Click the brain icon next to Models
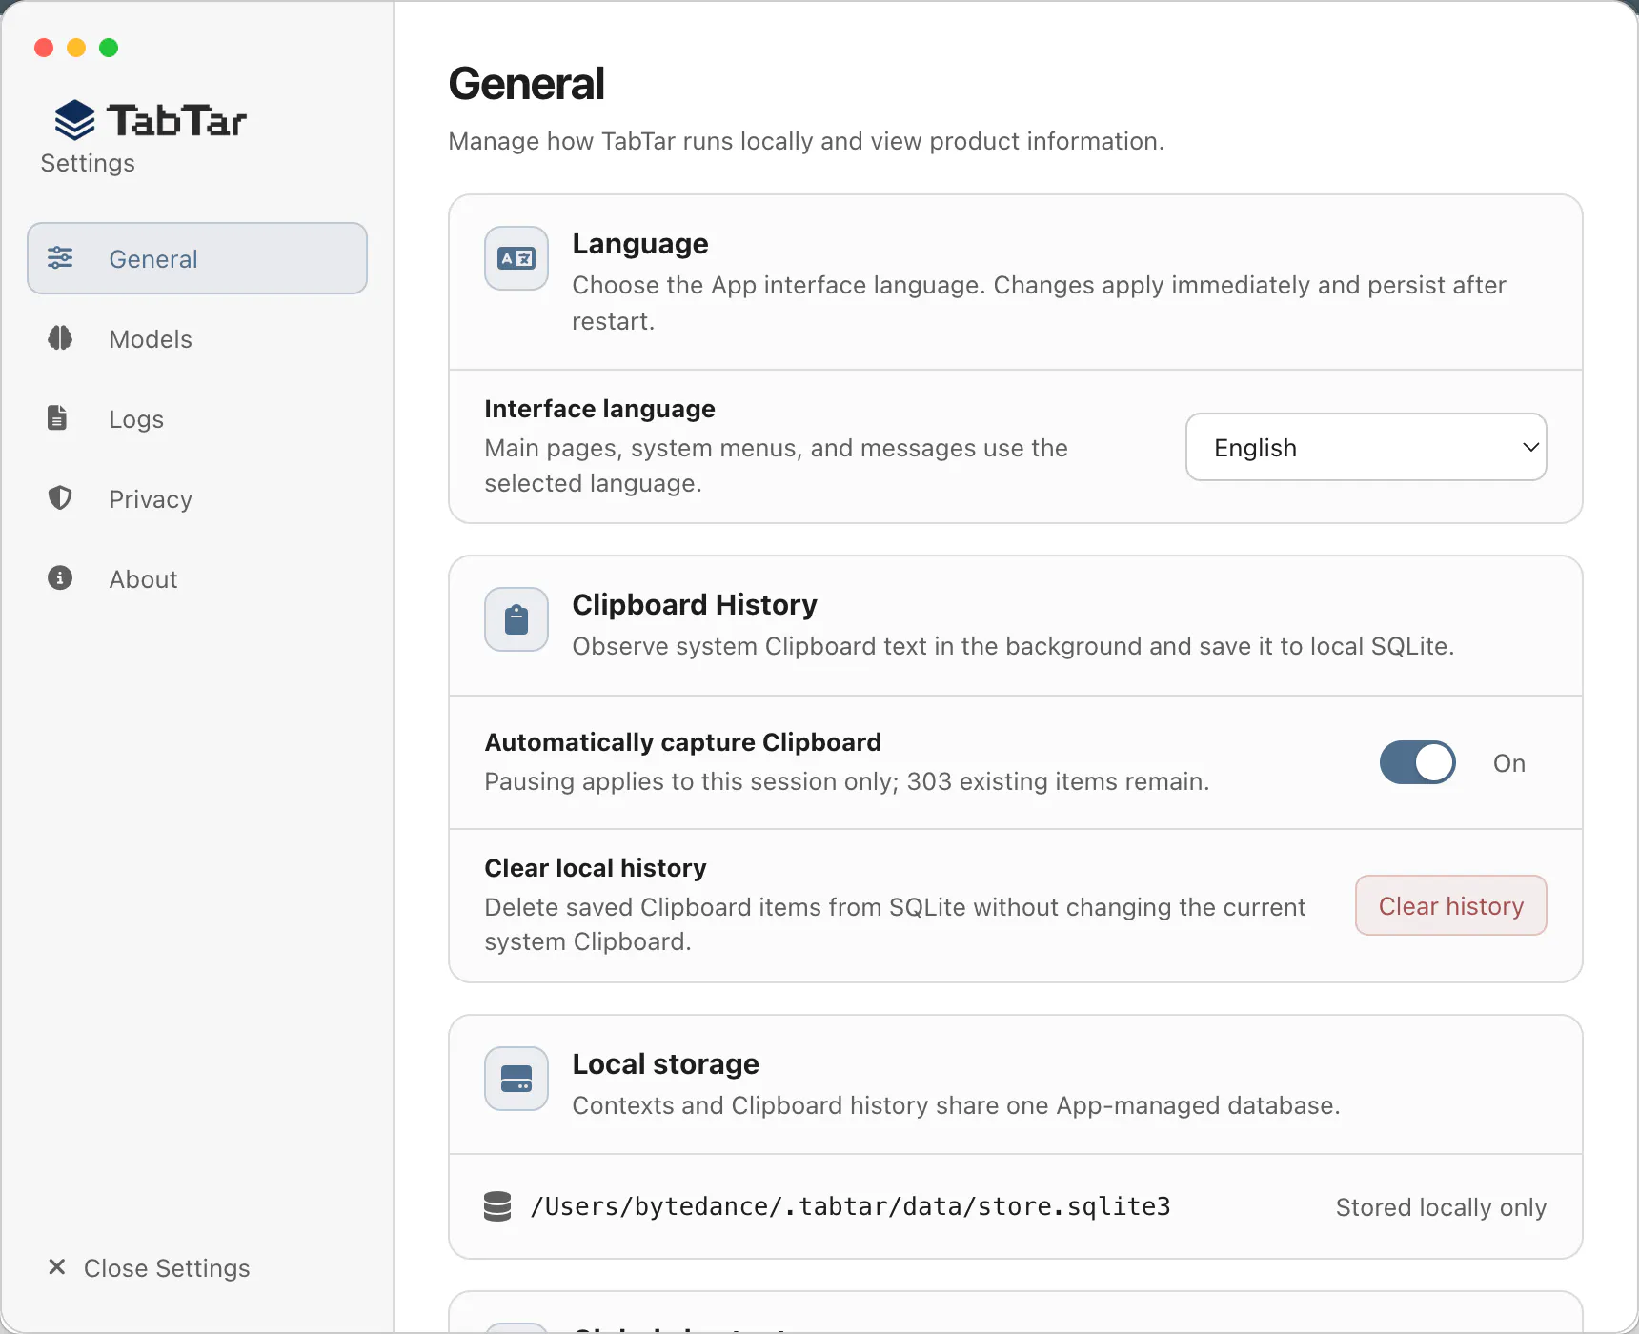This screenshot has height=1334, width=1639. coord(60,337)
